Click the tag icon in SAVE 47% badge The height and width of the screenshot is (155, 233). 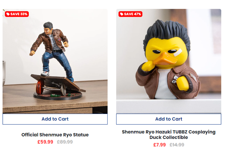[x=122, y=14]
